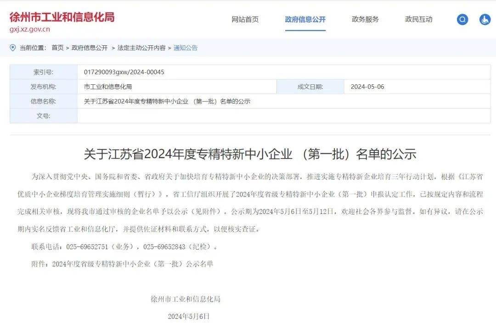Click the main article title heading
Image resolution: width=496 pixels, height=323 pixels.
coord(250,154)
